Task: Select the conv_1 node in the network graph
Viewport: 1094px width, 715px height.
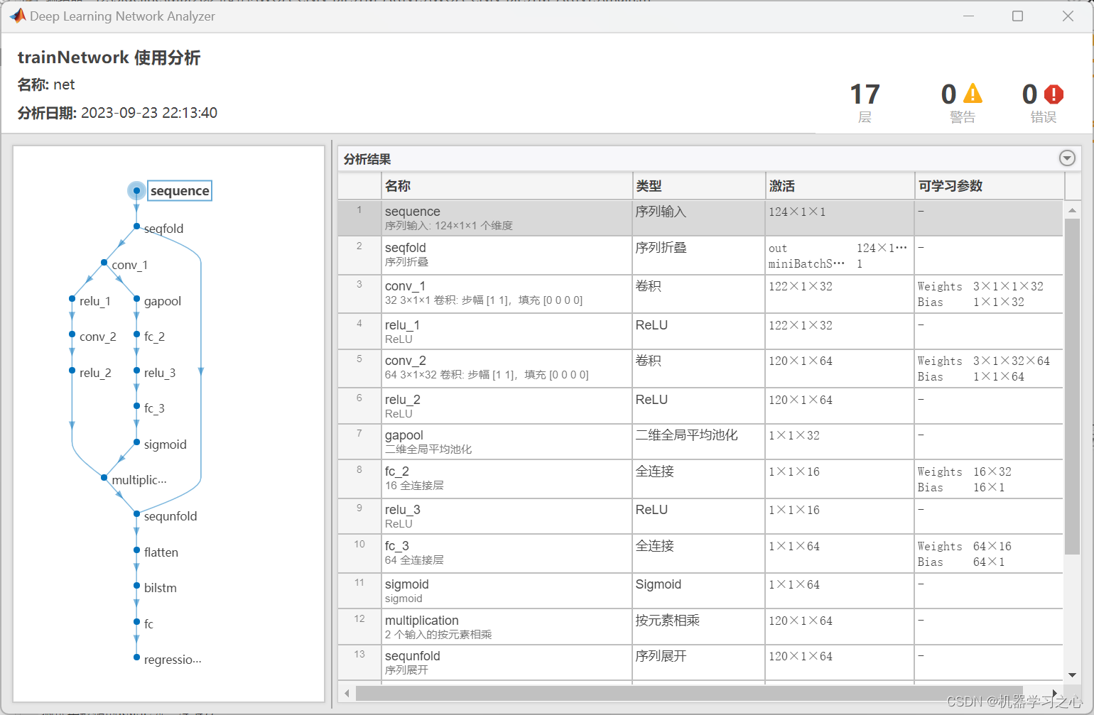Action: point(106,264)
